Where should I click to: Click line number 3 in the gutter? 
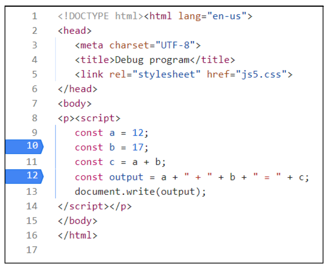click(x=35, y=45)
